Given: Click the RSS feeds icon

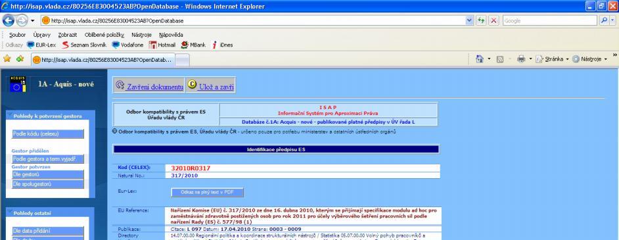Looking at the screenshot, I should (500, 59).
